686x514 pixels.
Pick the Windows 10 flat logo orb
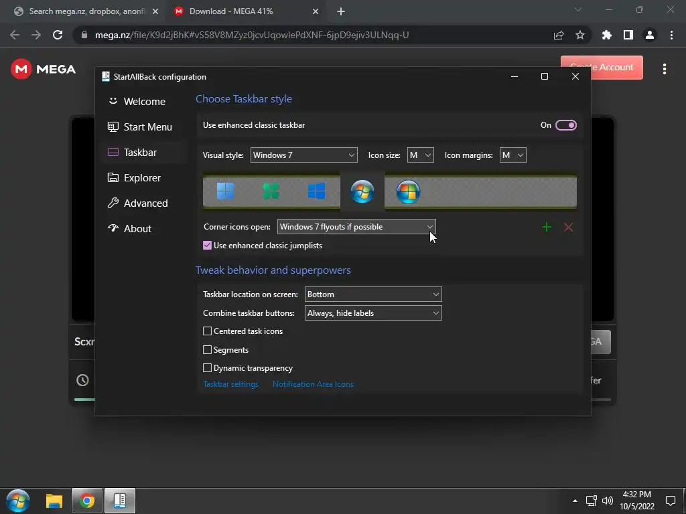pos(316,191)
